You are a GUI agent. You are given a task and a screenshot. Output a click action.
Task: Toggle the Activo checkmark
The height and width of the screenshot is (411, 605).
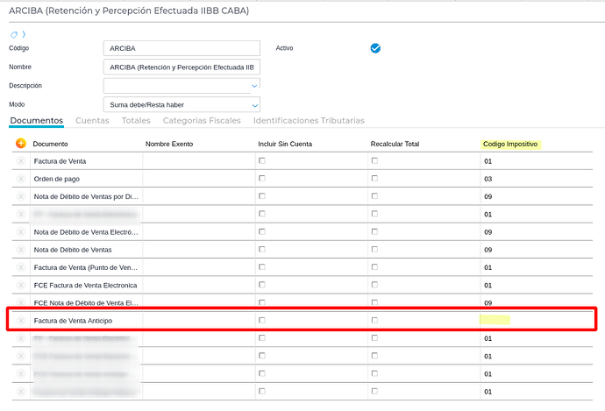coord(375,48)
